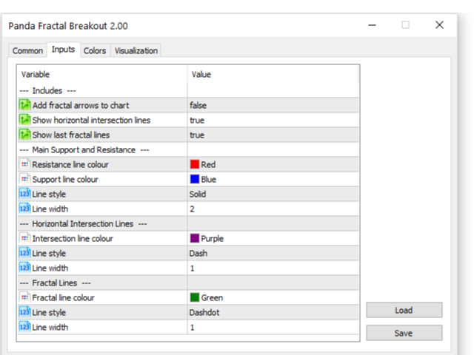
Task: Minimize the Panda Fractal Breakout window
Action: click(372, 25)
